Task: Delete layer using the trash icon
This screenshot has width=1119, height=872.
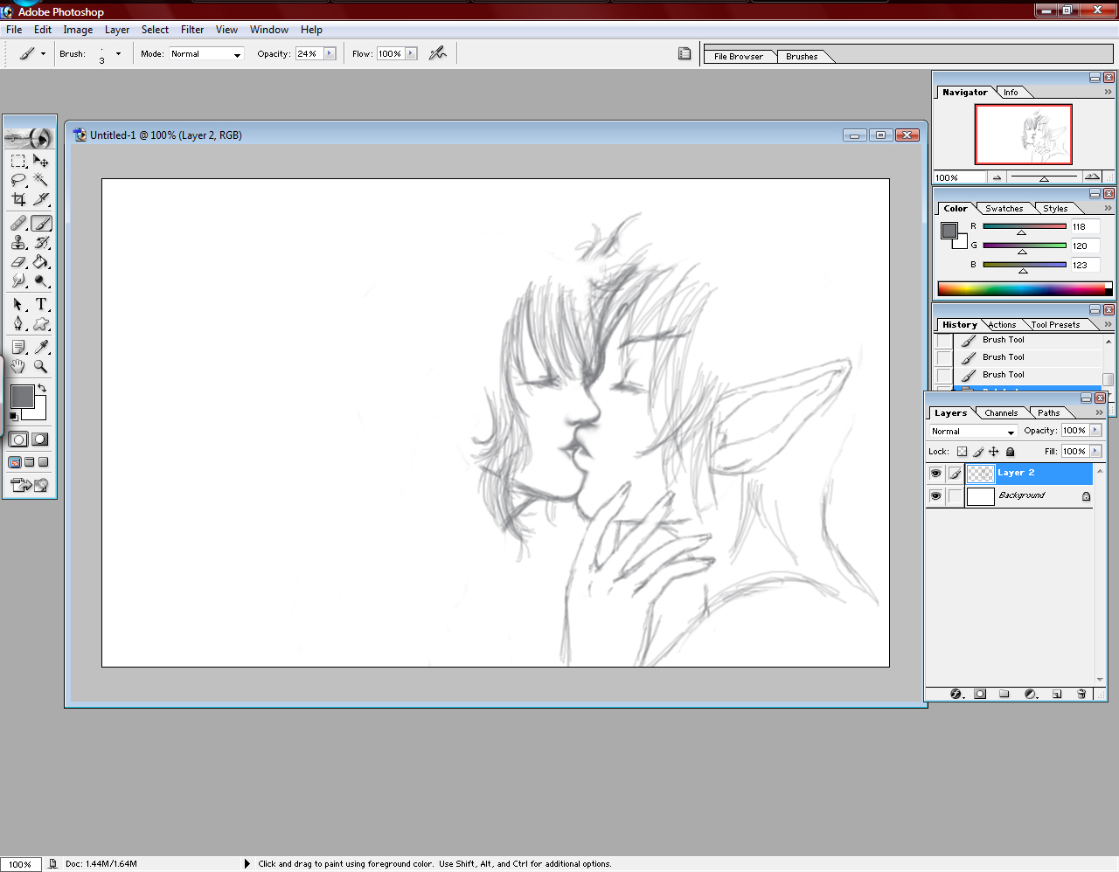Action: pos(1081,694)
